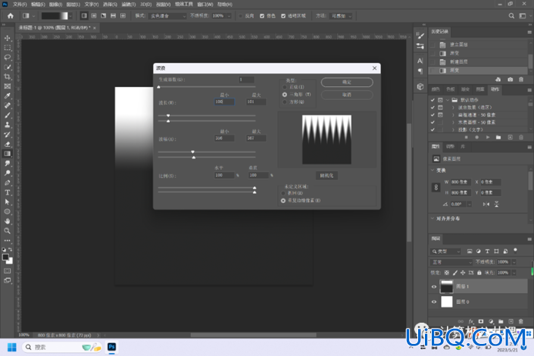Select the Move tool
The width and height of the screenshot is (534, 356).
click(x=7, y=38)
